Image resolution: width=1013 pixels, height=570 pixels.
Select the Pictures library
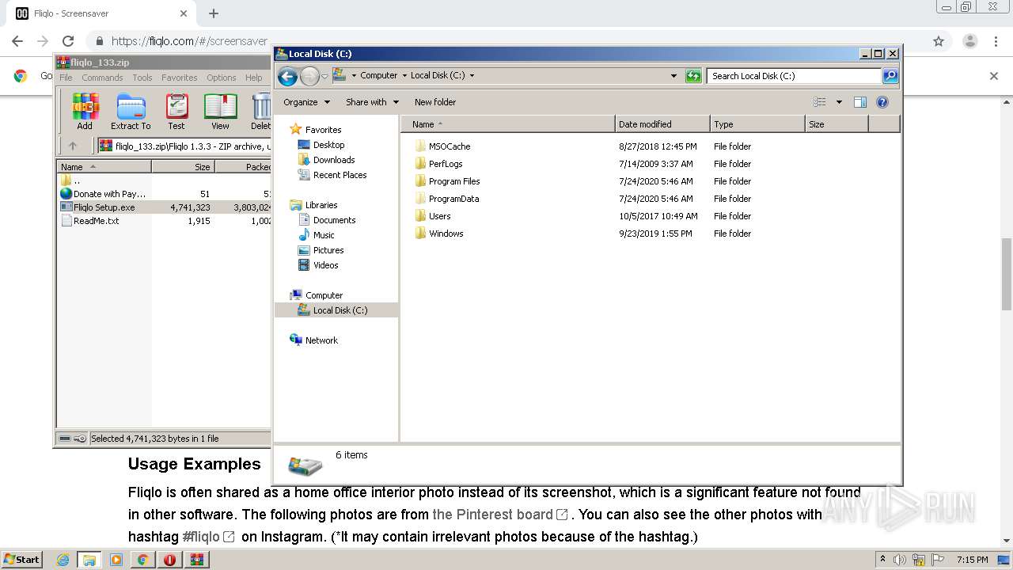click(328, 250)
